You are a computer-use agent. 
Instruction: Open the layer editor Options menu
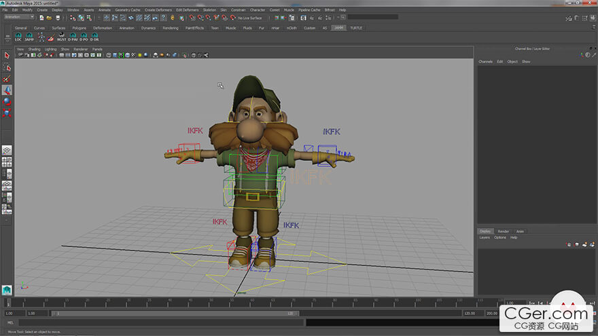coord(499,238)
